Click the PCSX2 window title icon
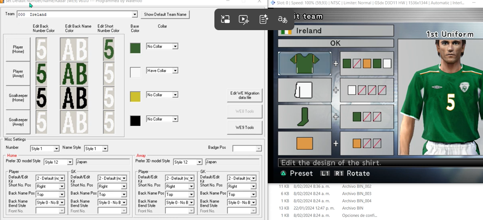Image resolution: width=483 pixels, height=220 pixels. coord(273,3)
